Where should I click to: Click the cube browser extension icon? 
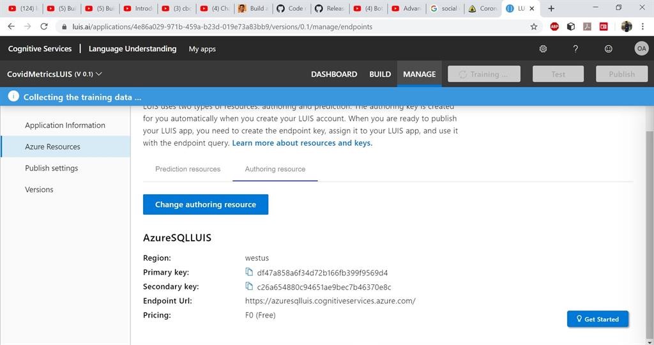570,26
